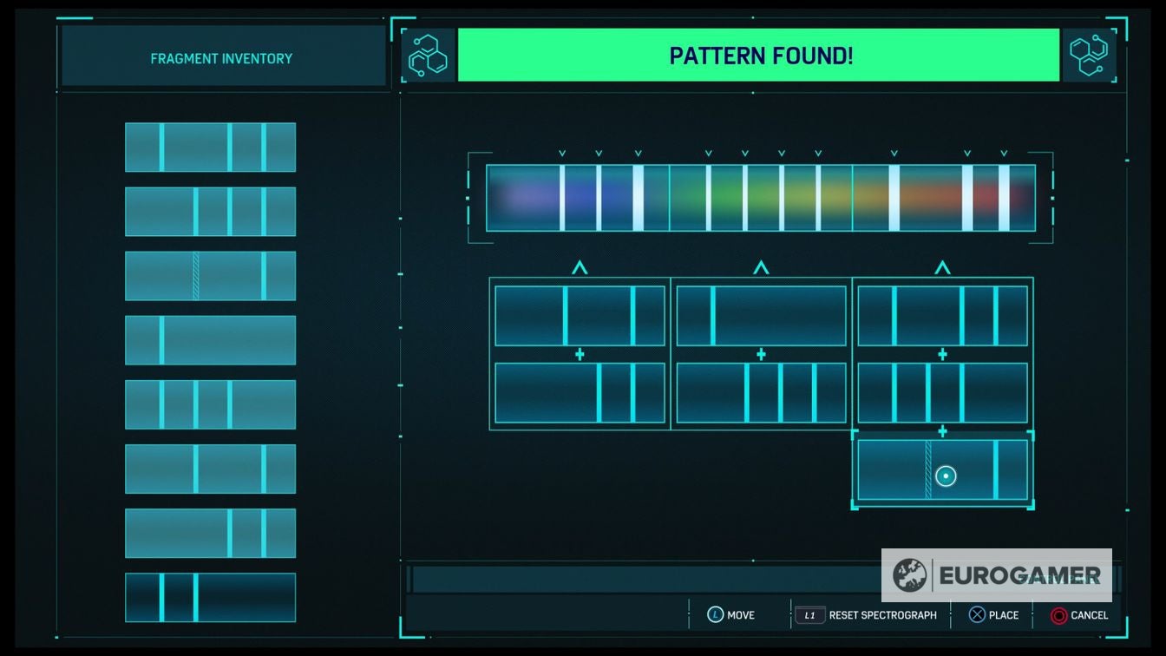The width and height of the screenshot is (1166, 656).
Task: Click the Reset Spectrograph label
Action: click(882, 614)
